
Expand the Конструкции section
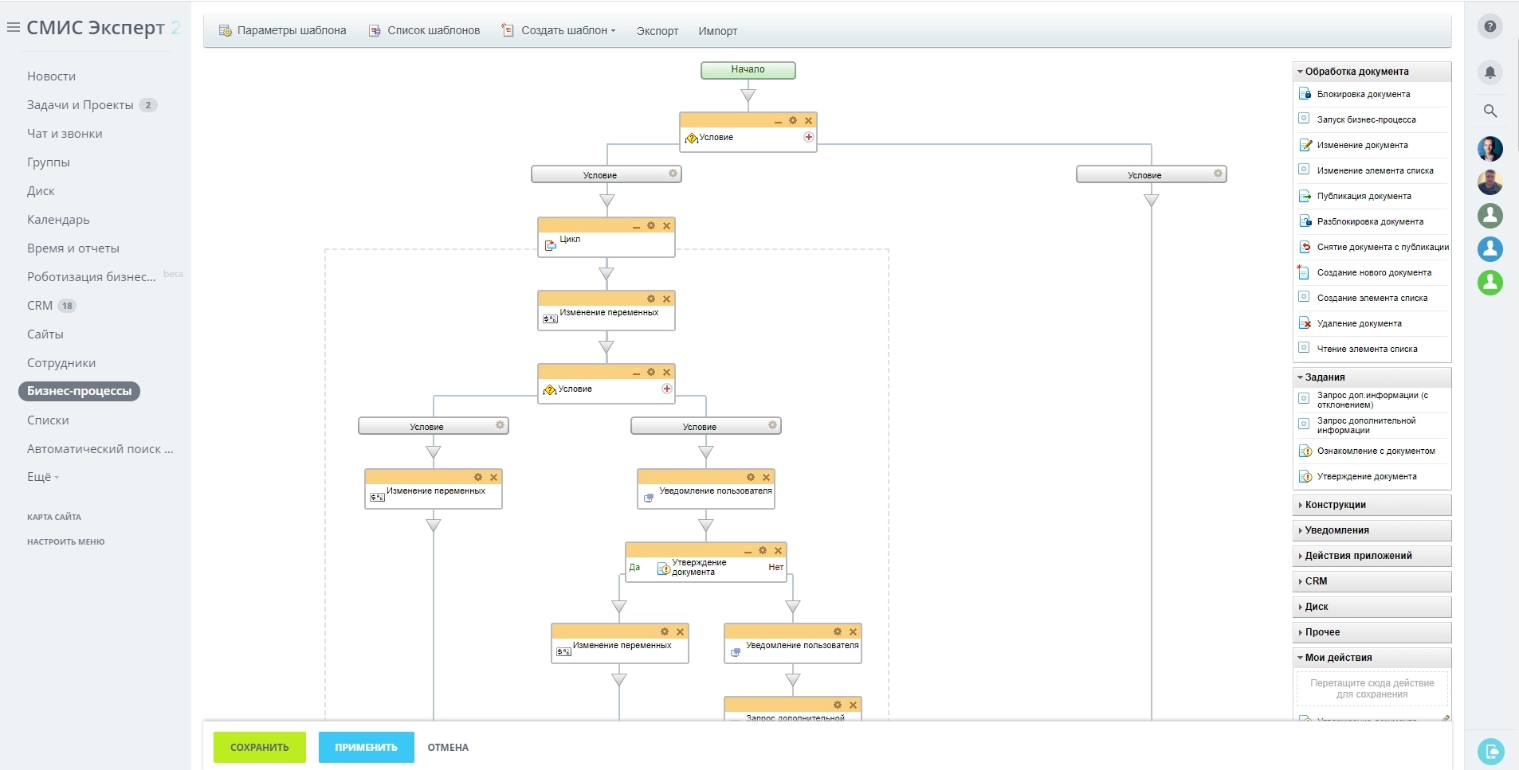click(x=1335, y=505)
